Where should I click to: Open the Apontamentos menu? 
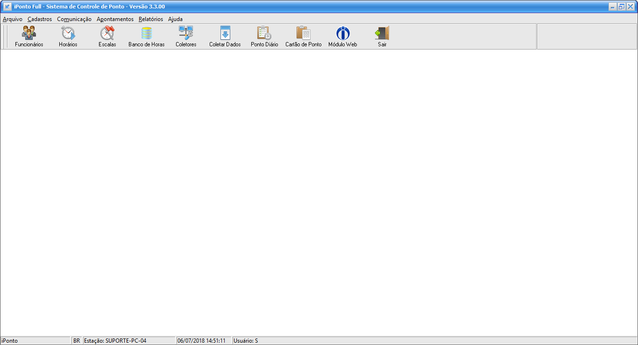115,19
